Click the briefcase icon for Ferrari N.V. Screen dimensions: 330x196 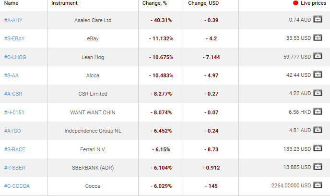318,149
